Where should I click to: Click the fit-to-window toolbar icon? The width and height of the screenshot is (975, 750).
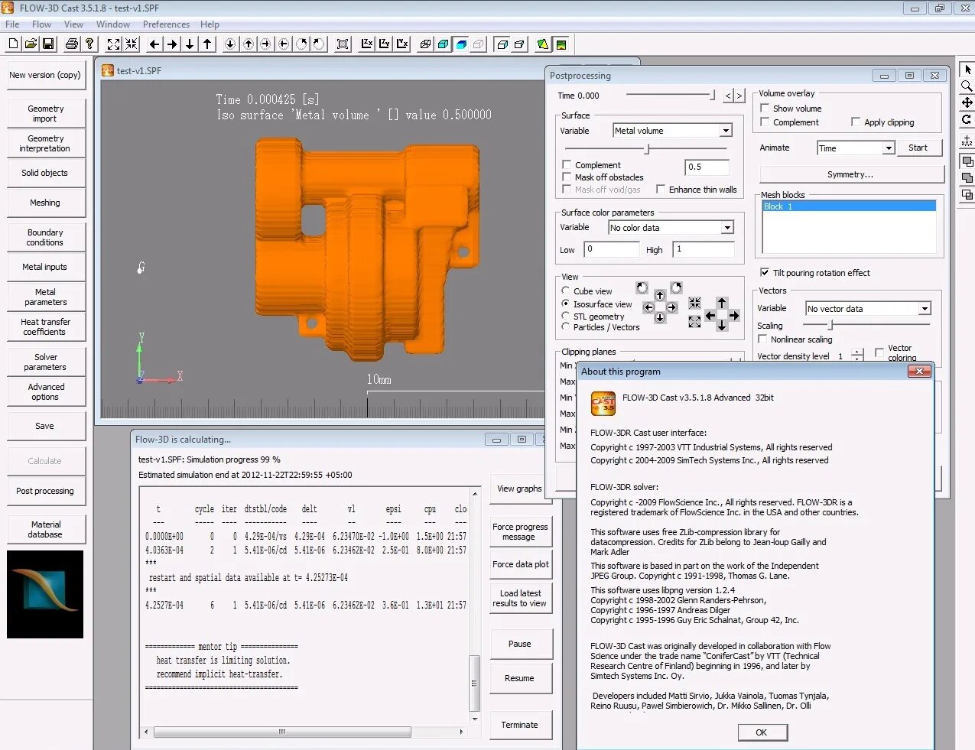(x=343, y=44)
